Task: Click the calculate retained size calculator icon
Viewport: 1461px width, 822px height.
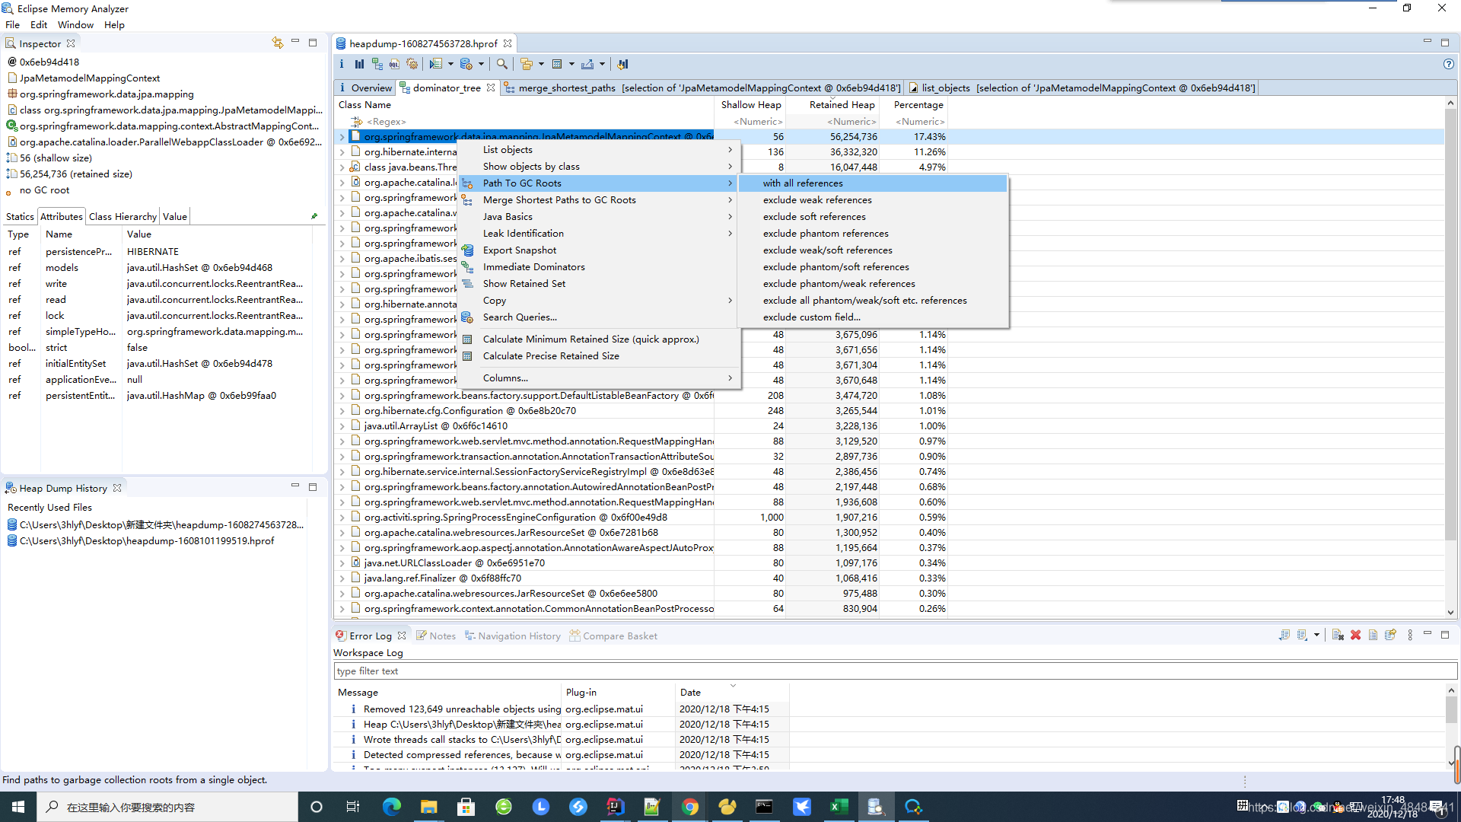Action: point(557,65)
